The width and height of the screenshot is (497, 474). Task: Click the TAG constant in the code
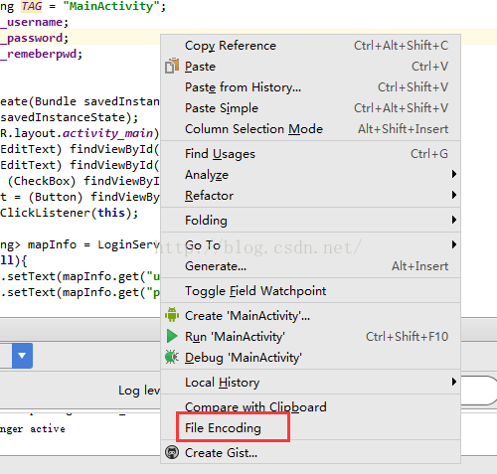click(32, 6)
